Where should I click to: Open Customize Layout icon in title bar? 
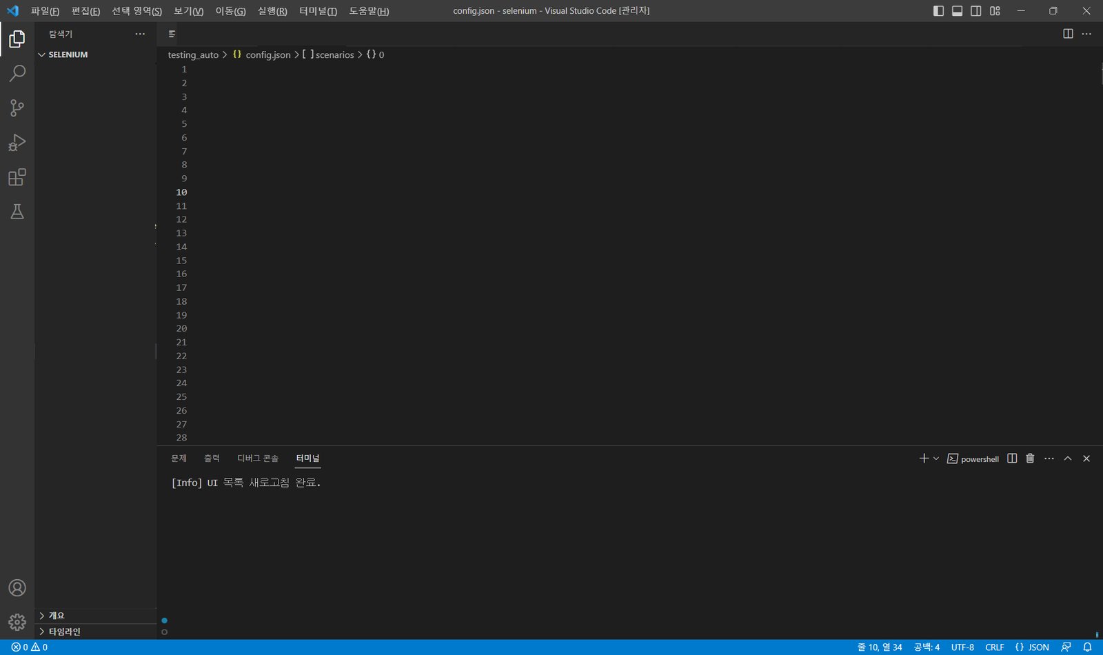point(995,11)
